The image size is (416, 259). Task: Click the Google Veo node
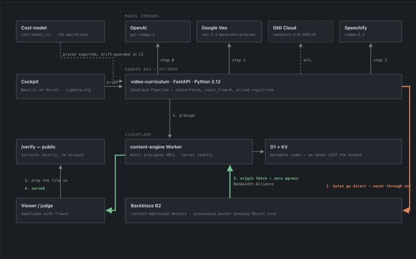tap(229, 32)
